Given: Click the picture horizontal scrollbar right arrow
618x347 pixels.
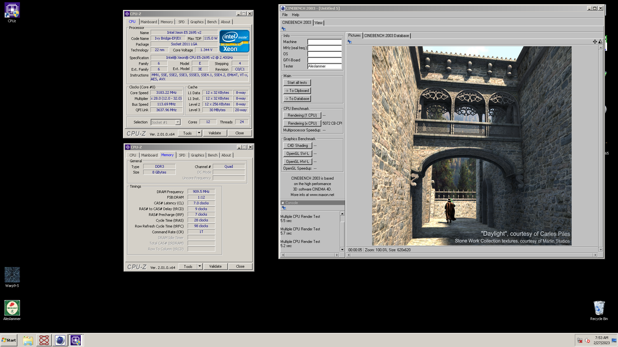Looking at the screenshot, I should tap(595, 255).
